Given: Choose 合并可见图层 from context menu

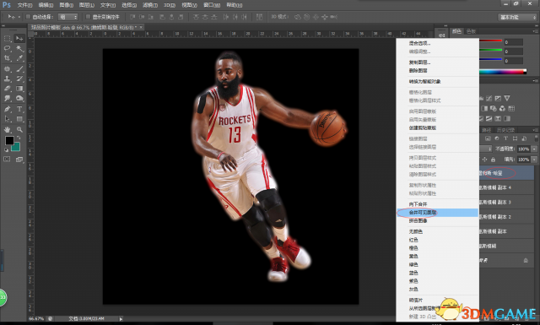Looking at the screenshot, I should [x=438, y=213].
